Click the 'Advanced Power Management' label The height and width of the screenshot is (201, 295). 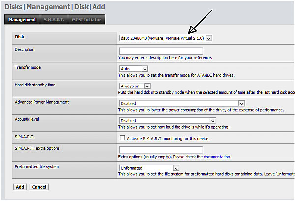[42, 102]
